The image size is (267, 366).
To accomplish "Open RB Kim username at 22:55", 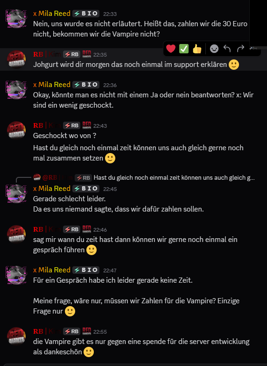I will pyautogui.click(x=47, y=331).
